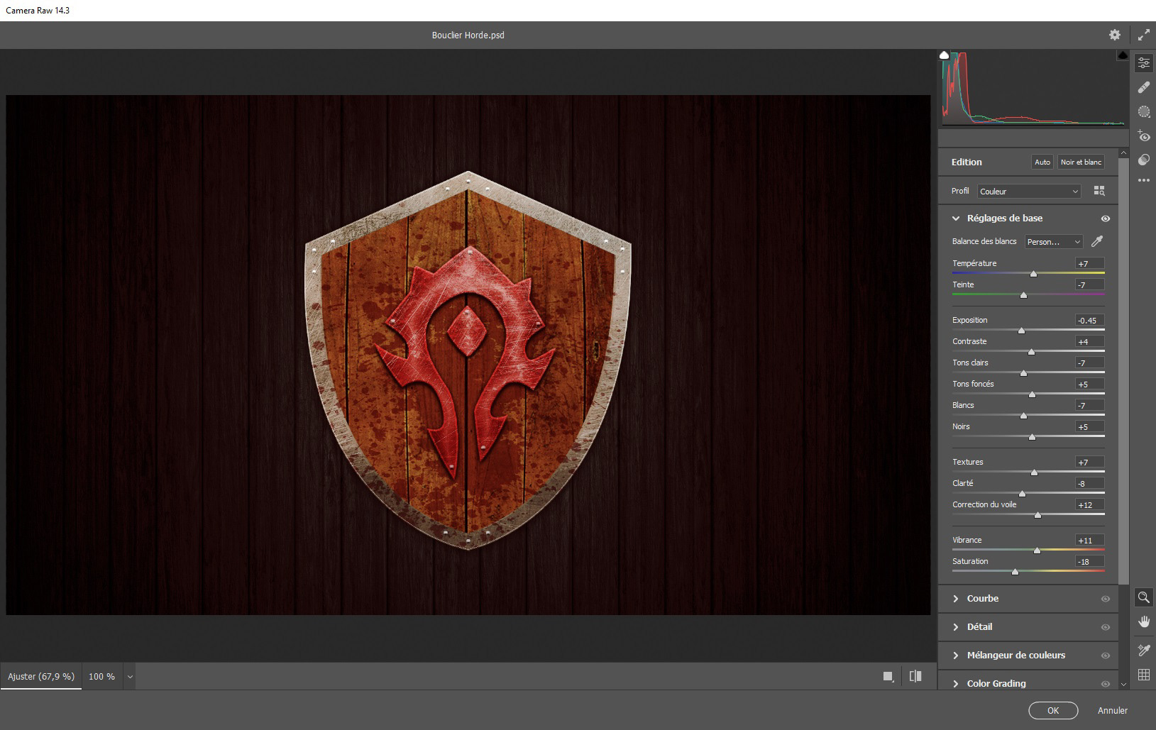Confirm with the OK button
Viewport: 1156px width, 730px height.
coord(1053,710)
